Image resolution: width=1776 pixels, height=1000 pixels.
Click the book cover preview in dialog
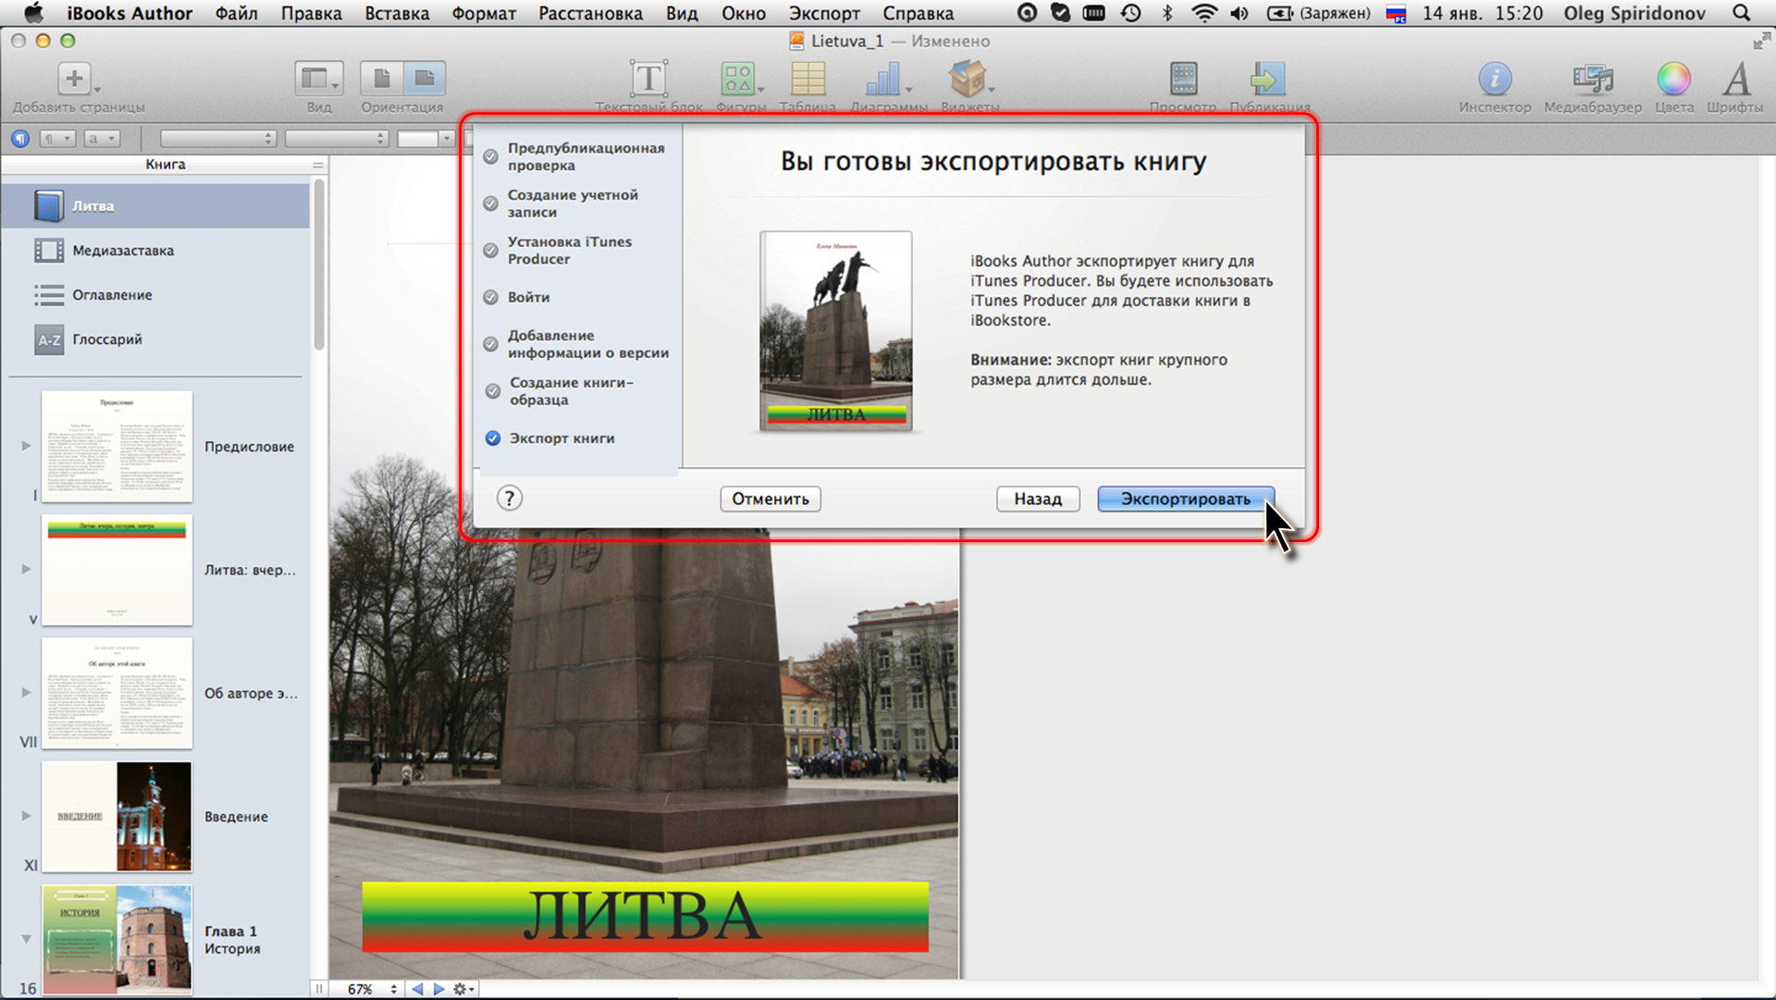[x=836, y=331]
